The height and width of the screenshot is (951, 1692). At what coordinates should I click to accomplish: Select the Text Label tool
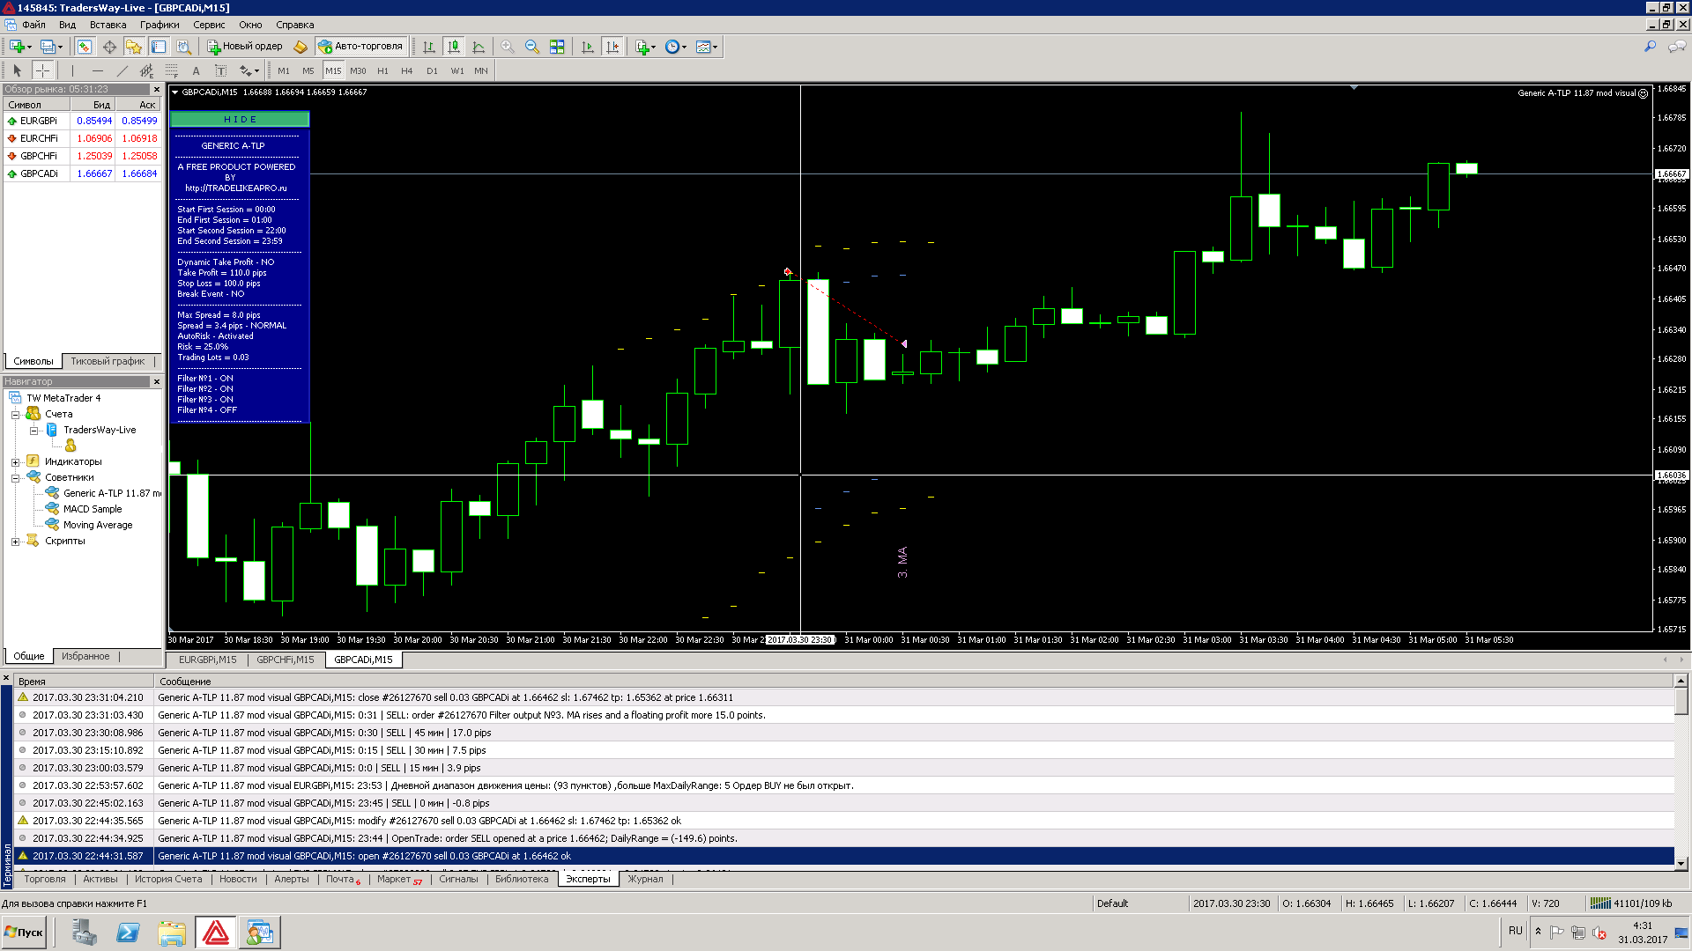pos(220,70)
